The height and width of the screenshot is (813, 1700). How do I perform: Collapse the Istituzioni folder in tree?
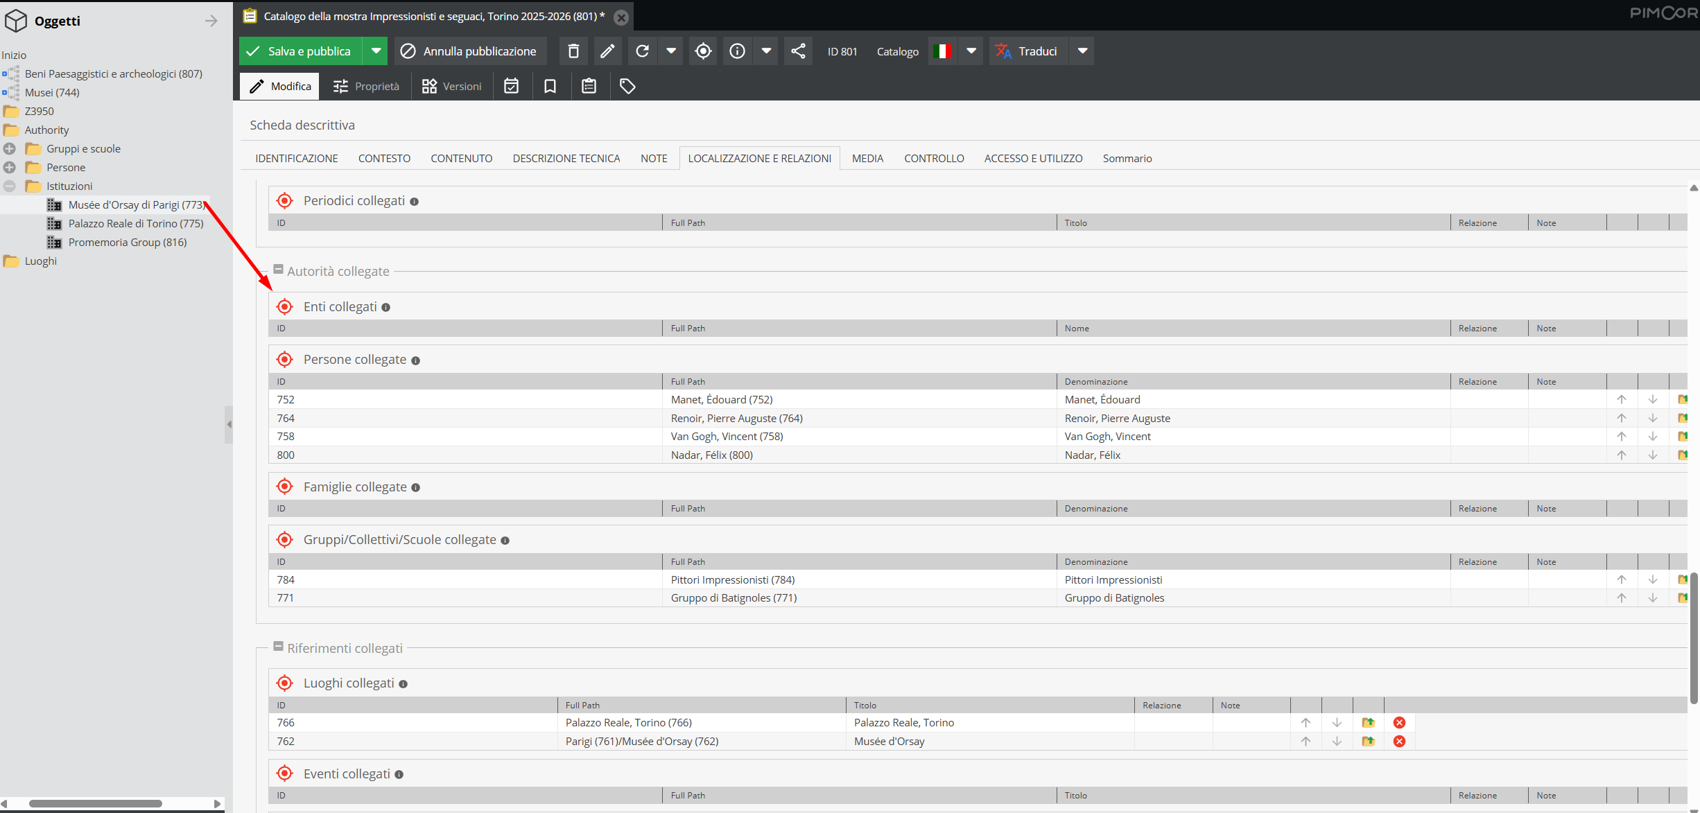click(x=10, y=186)
